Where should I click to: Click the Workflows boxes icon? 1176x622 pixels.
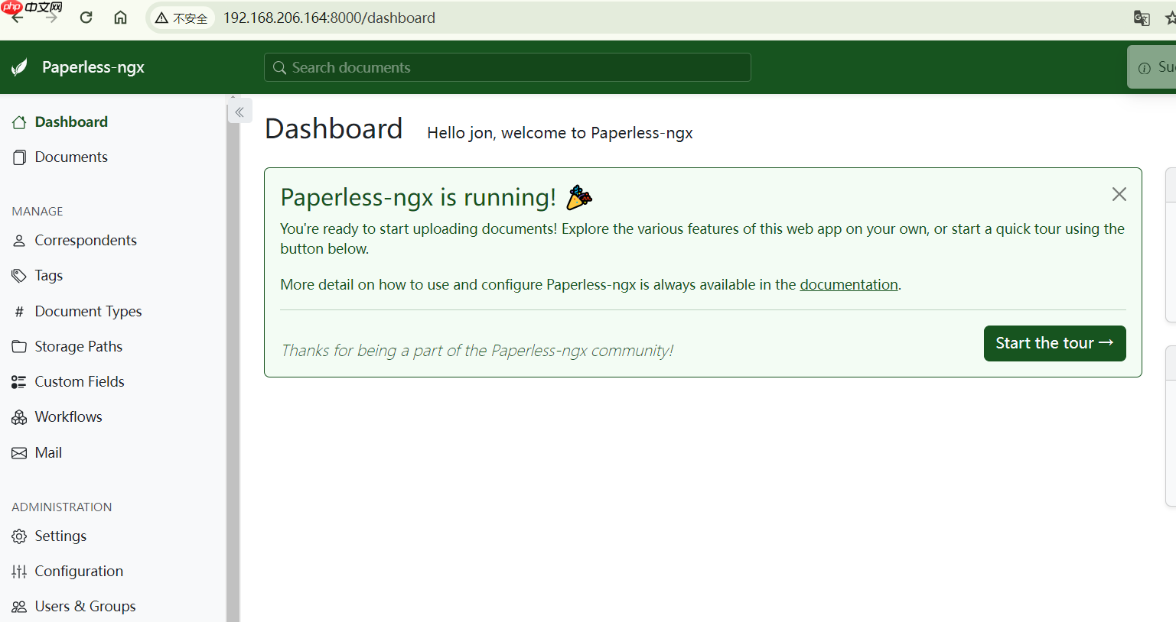(19, 417)
